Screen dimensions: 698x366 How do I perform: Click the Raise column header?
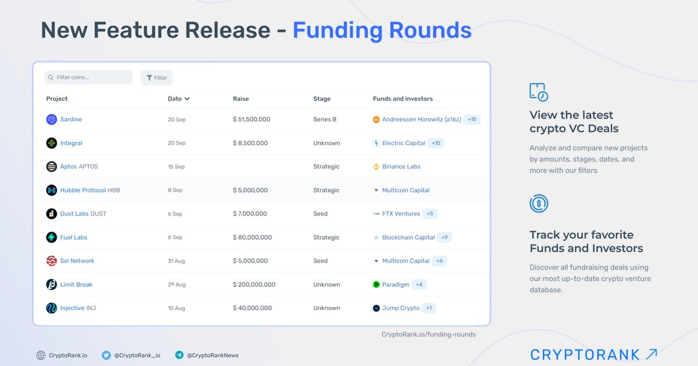(x=241, y=99)
